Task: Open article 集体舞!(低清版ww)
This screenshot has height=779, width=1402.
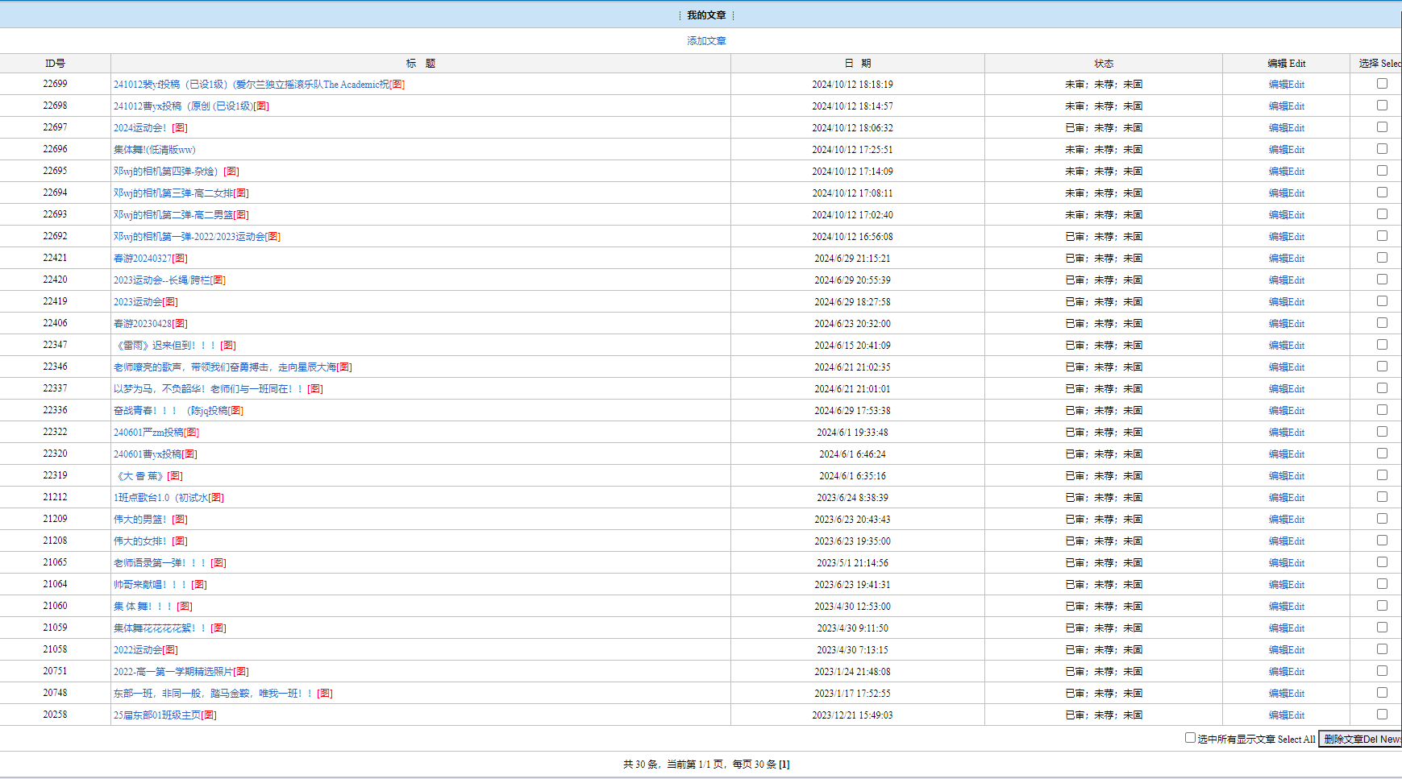Action: [154, 150]
